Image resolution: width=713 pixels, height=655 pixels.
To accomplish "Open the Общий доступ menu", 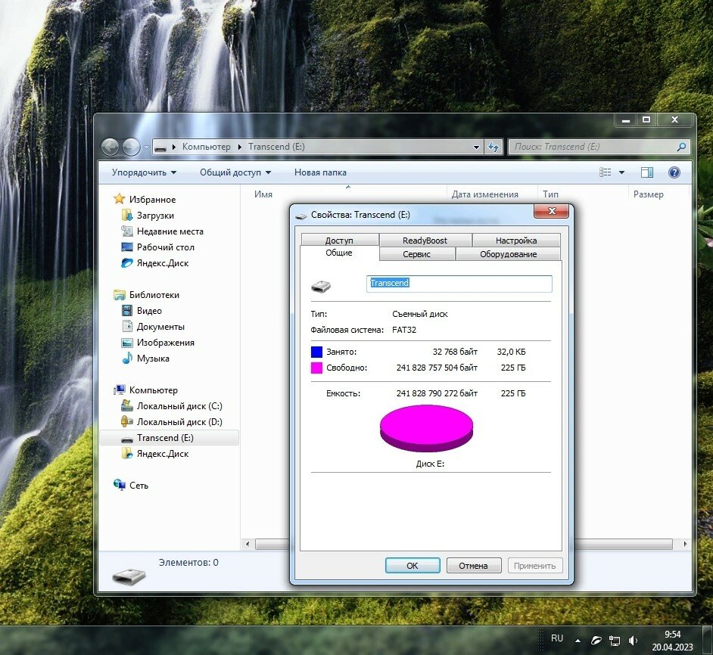I will click(235, 172).
